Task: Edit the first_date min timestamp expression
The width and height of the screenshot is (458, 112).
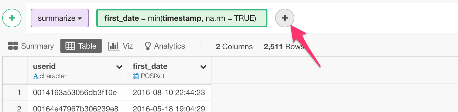Action: [x=182, y=18]
